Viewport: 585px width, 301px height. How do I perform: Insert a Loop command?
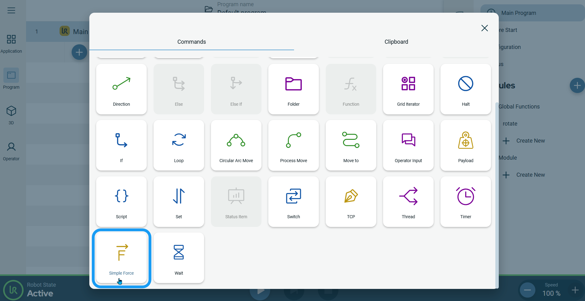pos(179,145)
